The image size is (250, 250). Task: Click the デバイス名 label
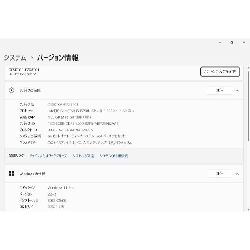click(x=27, y=104)
